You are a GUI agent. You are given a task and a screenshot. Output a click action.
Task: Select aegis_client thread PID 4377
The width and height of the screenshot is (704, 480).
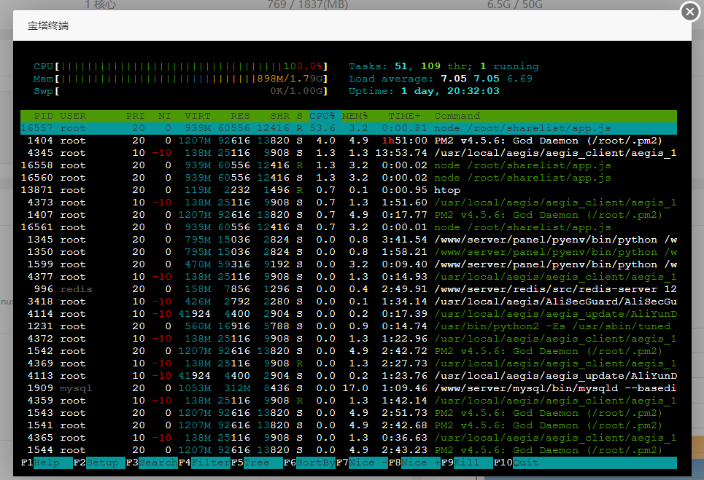(349, 277)
